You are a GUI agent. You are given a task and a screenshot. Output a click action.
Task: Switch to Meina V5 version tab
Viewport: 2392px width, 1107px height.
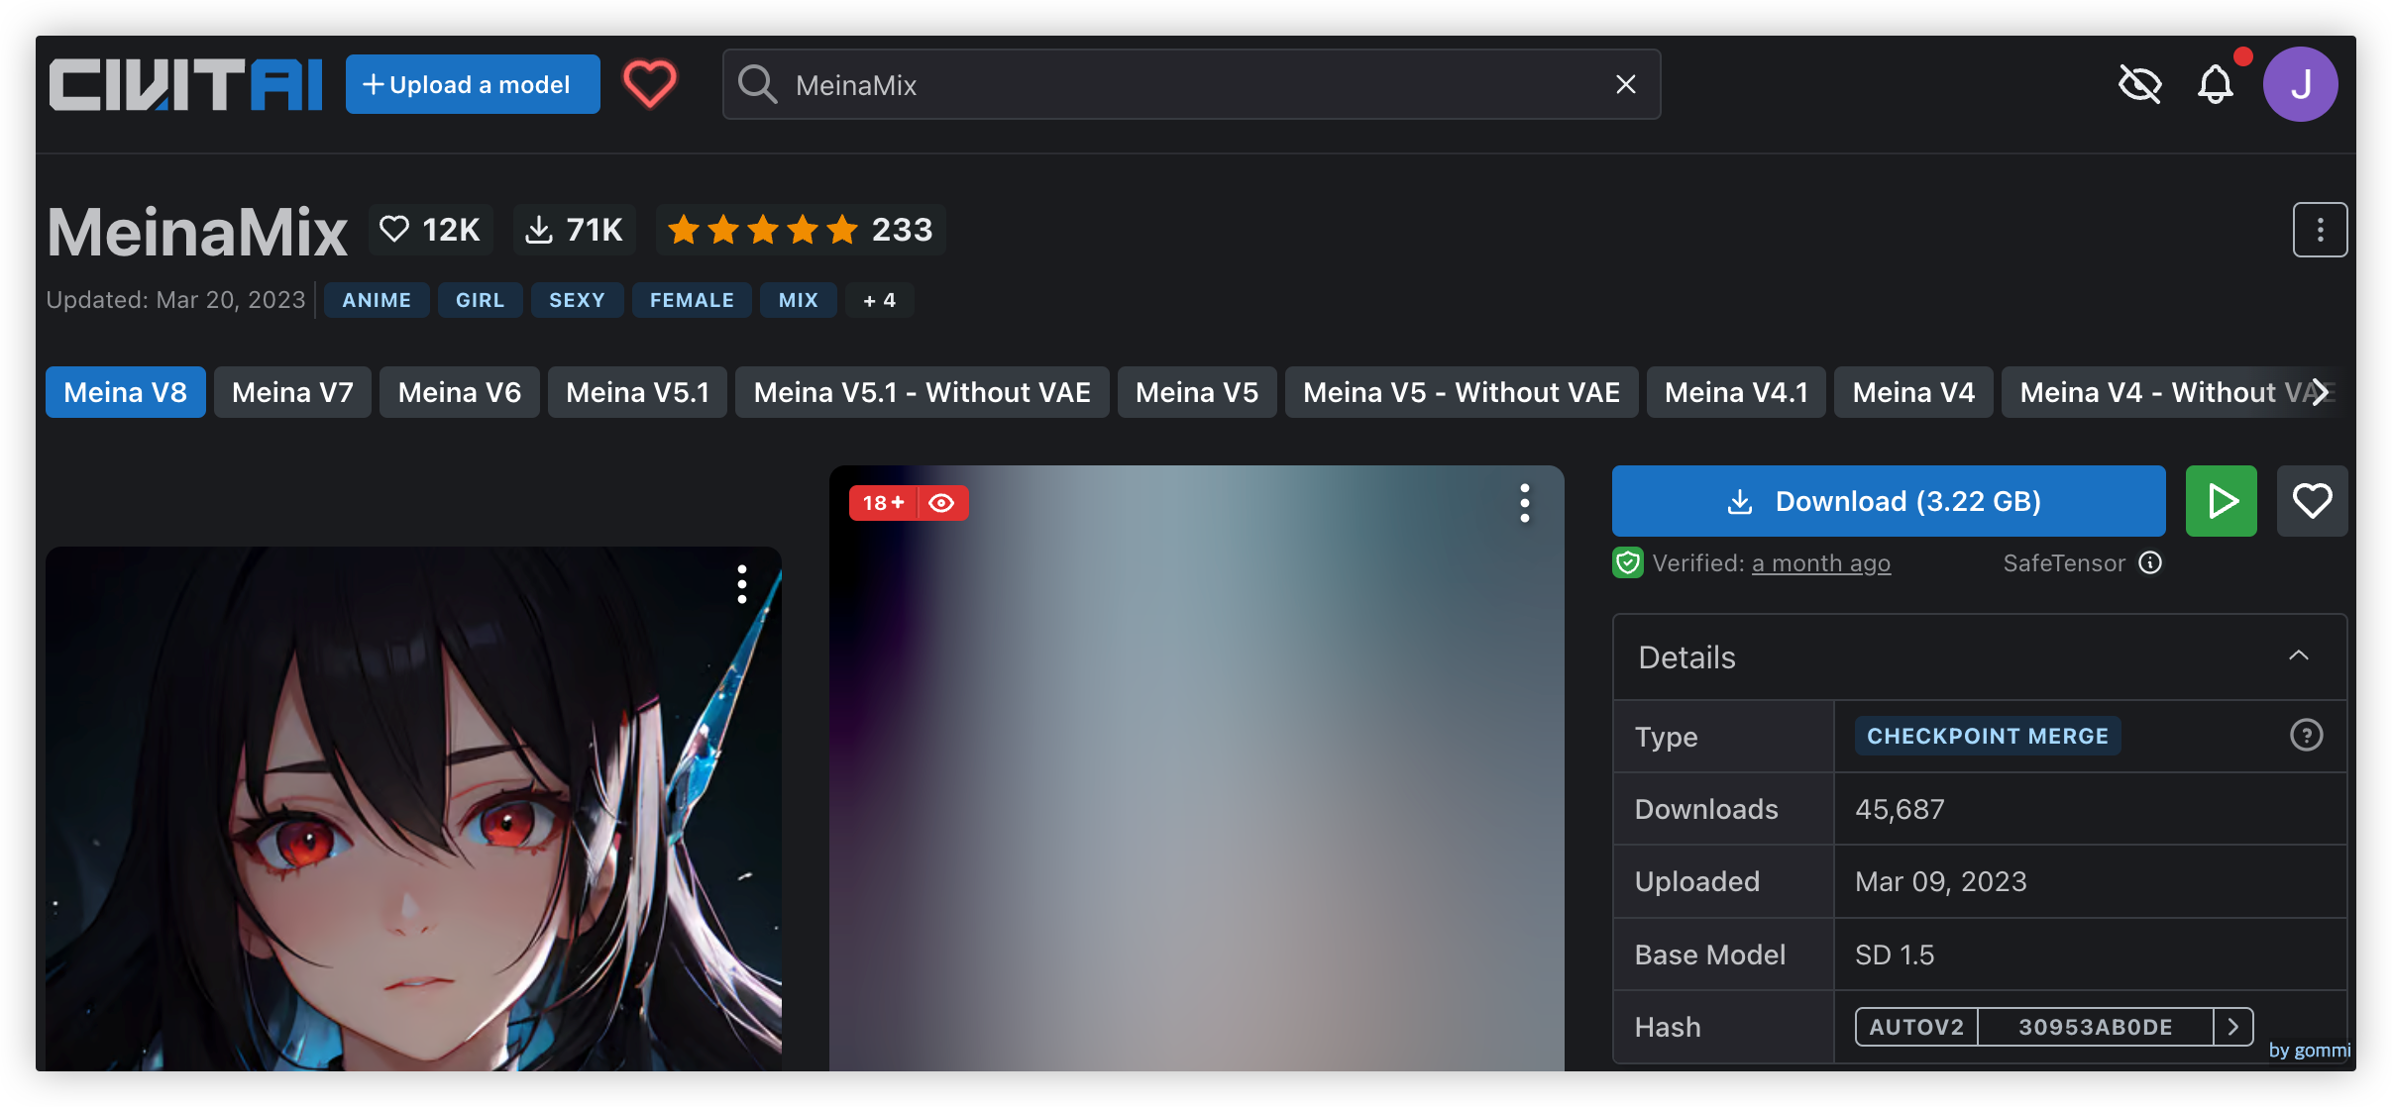click(1196, 392)
